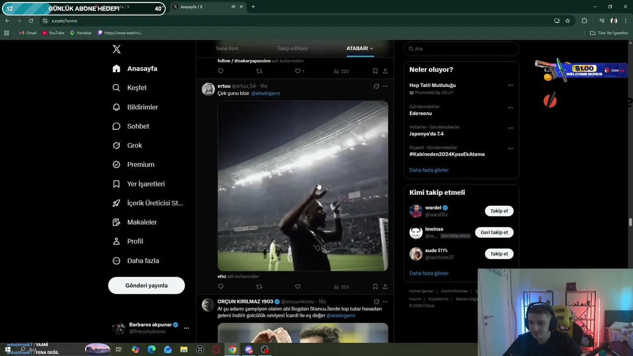Open more options for #Kabineden2024KpssEkAtama
The image size is (633, 356).
click(510, 148)
